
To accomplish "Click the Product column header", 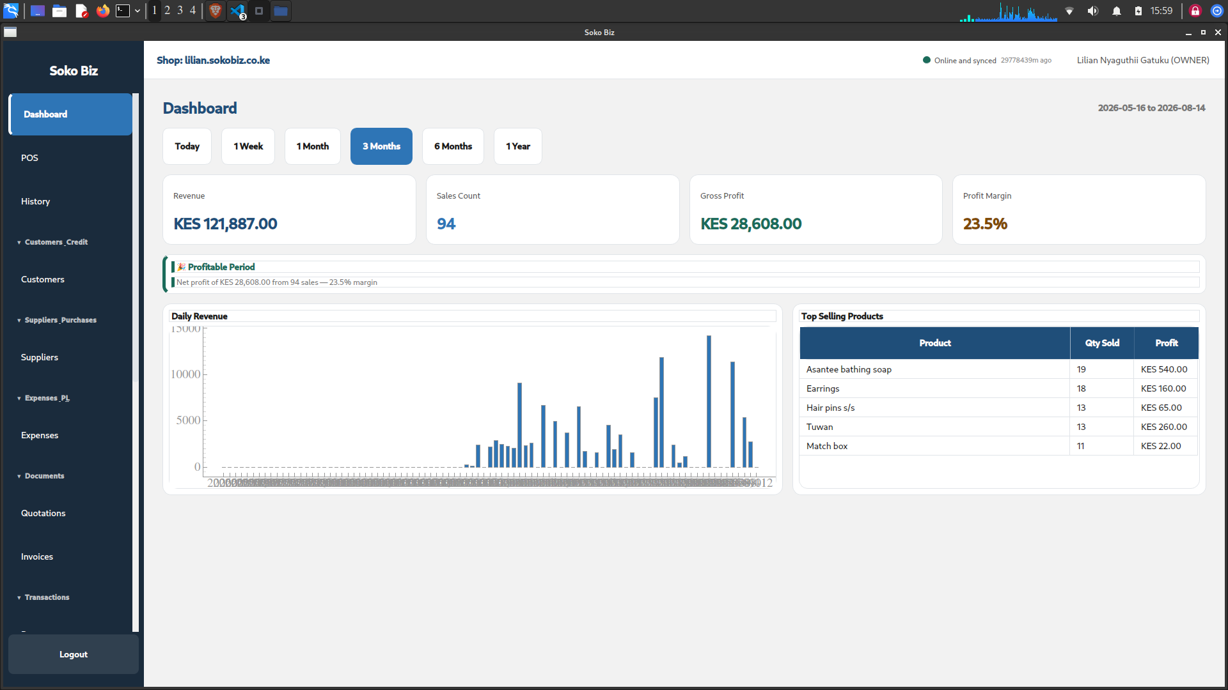I will 935,343.
